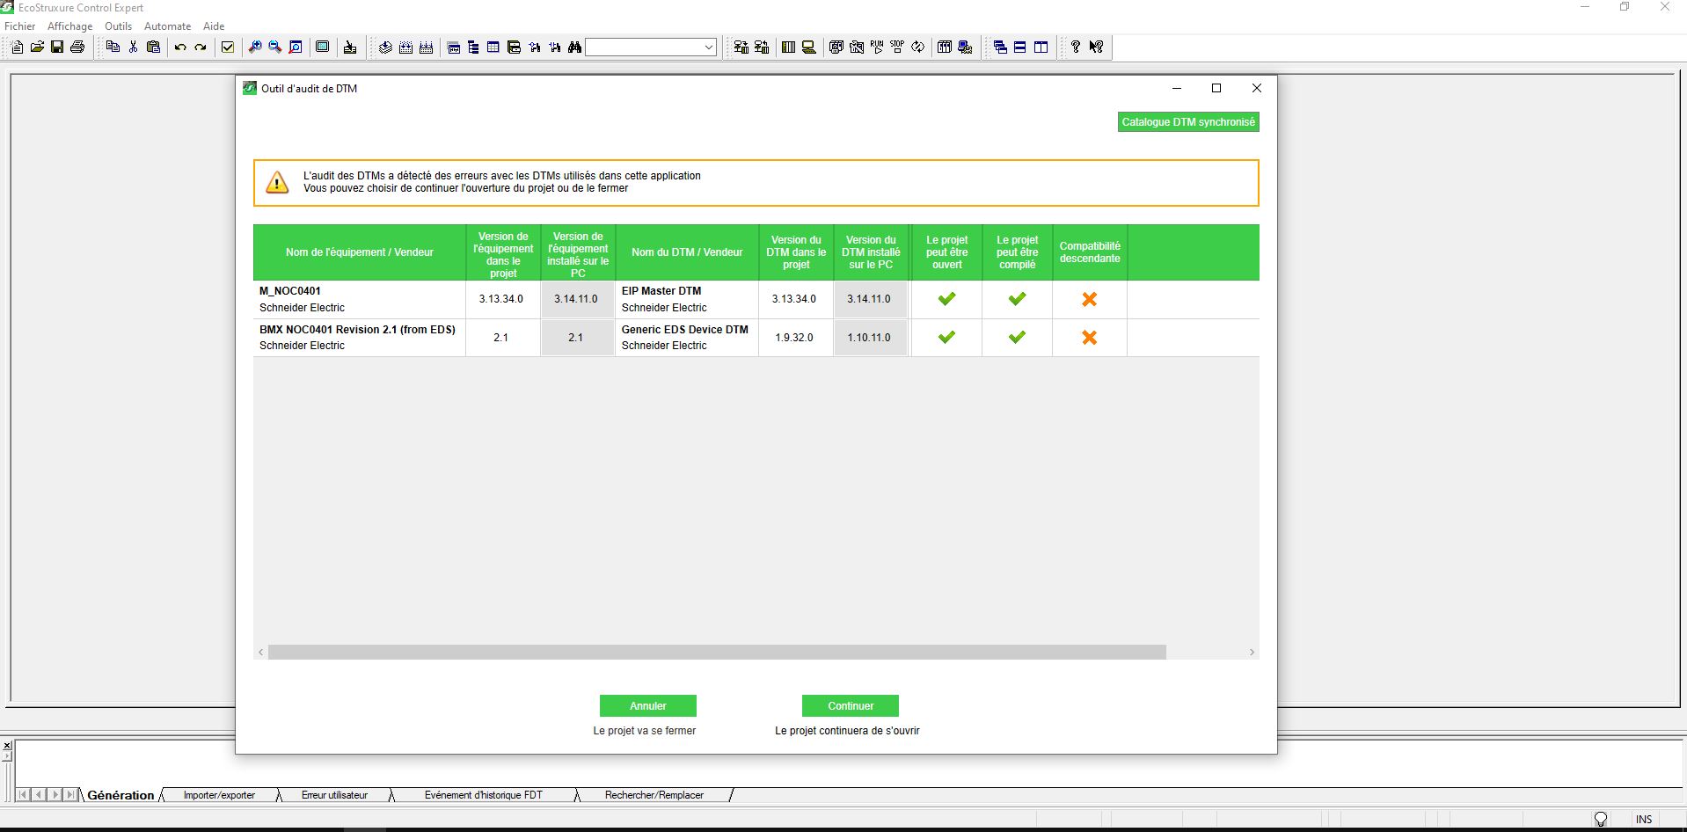Open the Automate menu

point(167,26)
